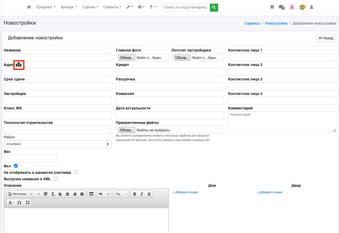Insert special character with omega icon

pos(19,202)
